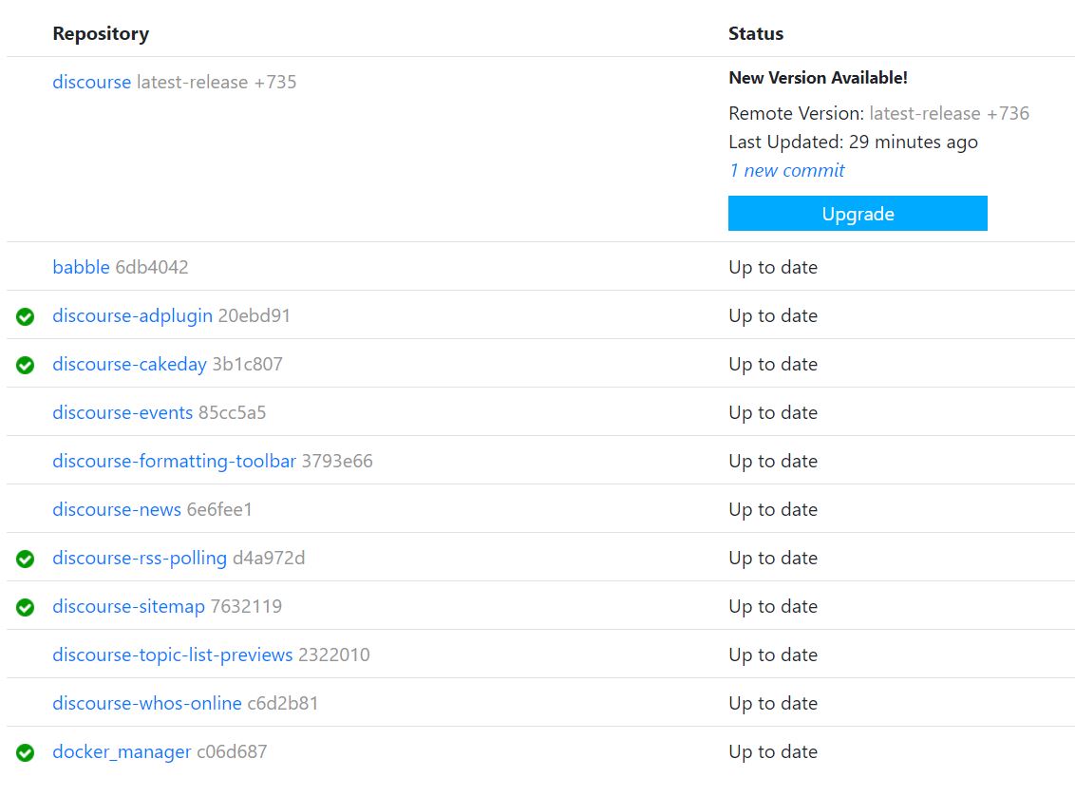Click the commit hash 85cc5a5
Viewport: 1075px width, 797px height.
pos(233,412)
